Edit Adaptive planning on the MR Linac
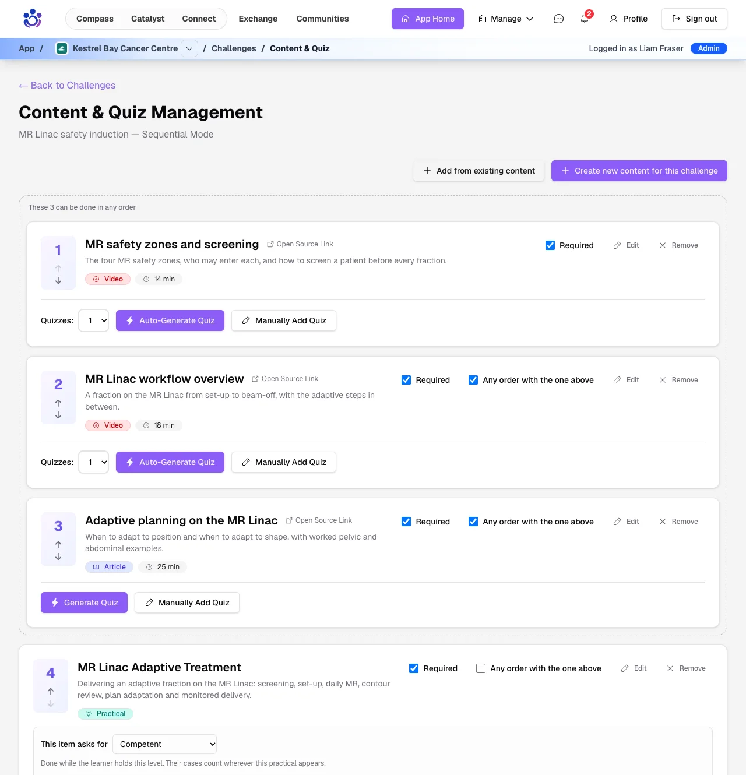This screenshot has width=746, height=775. pos(626,522)
